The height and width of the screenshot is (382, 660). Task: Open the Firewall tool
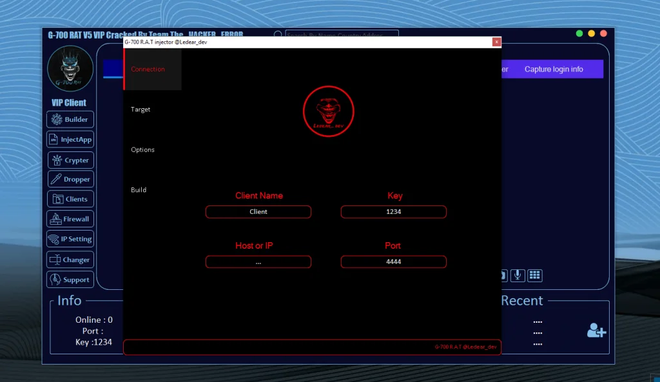tap(70, 219)
